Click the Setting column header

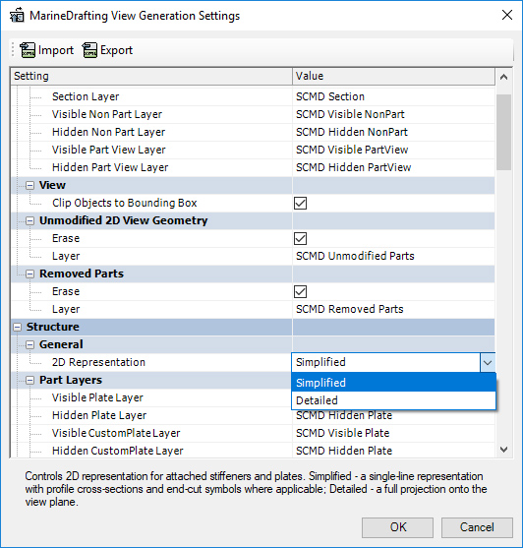click(x=151, y=76)
